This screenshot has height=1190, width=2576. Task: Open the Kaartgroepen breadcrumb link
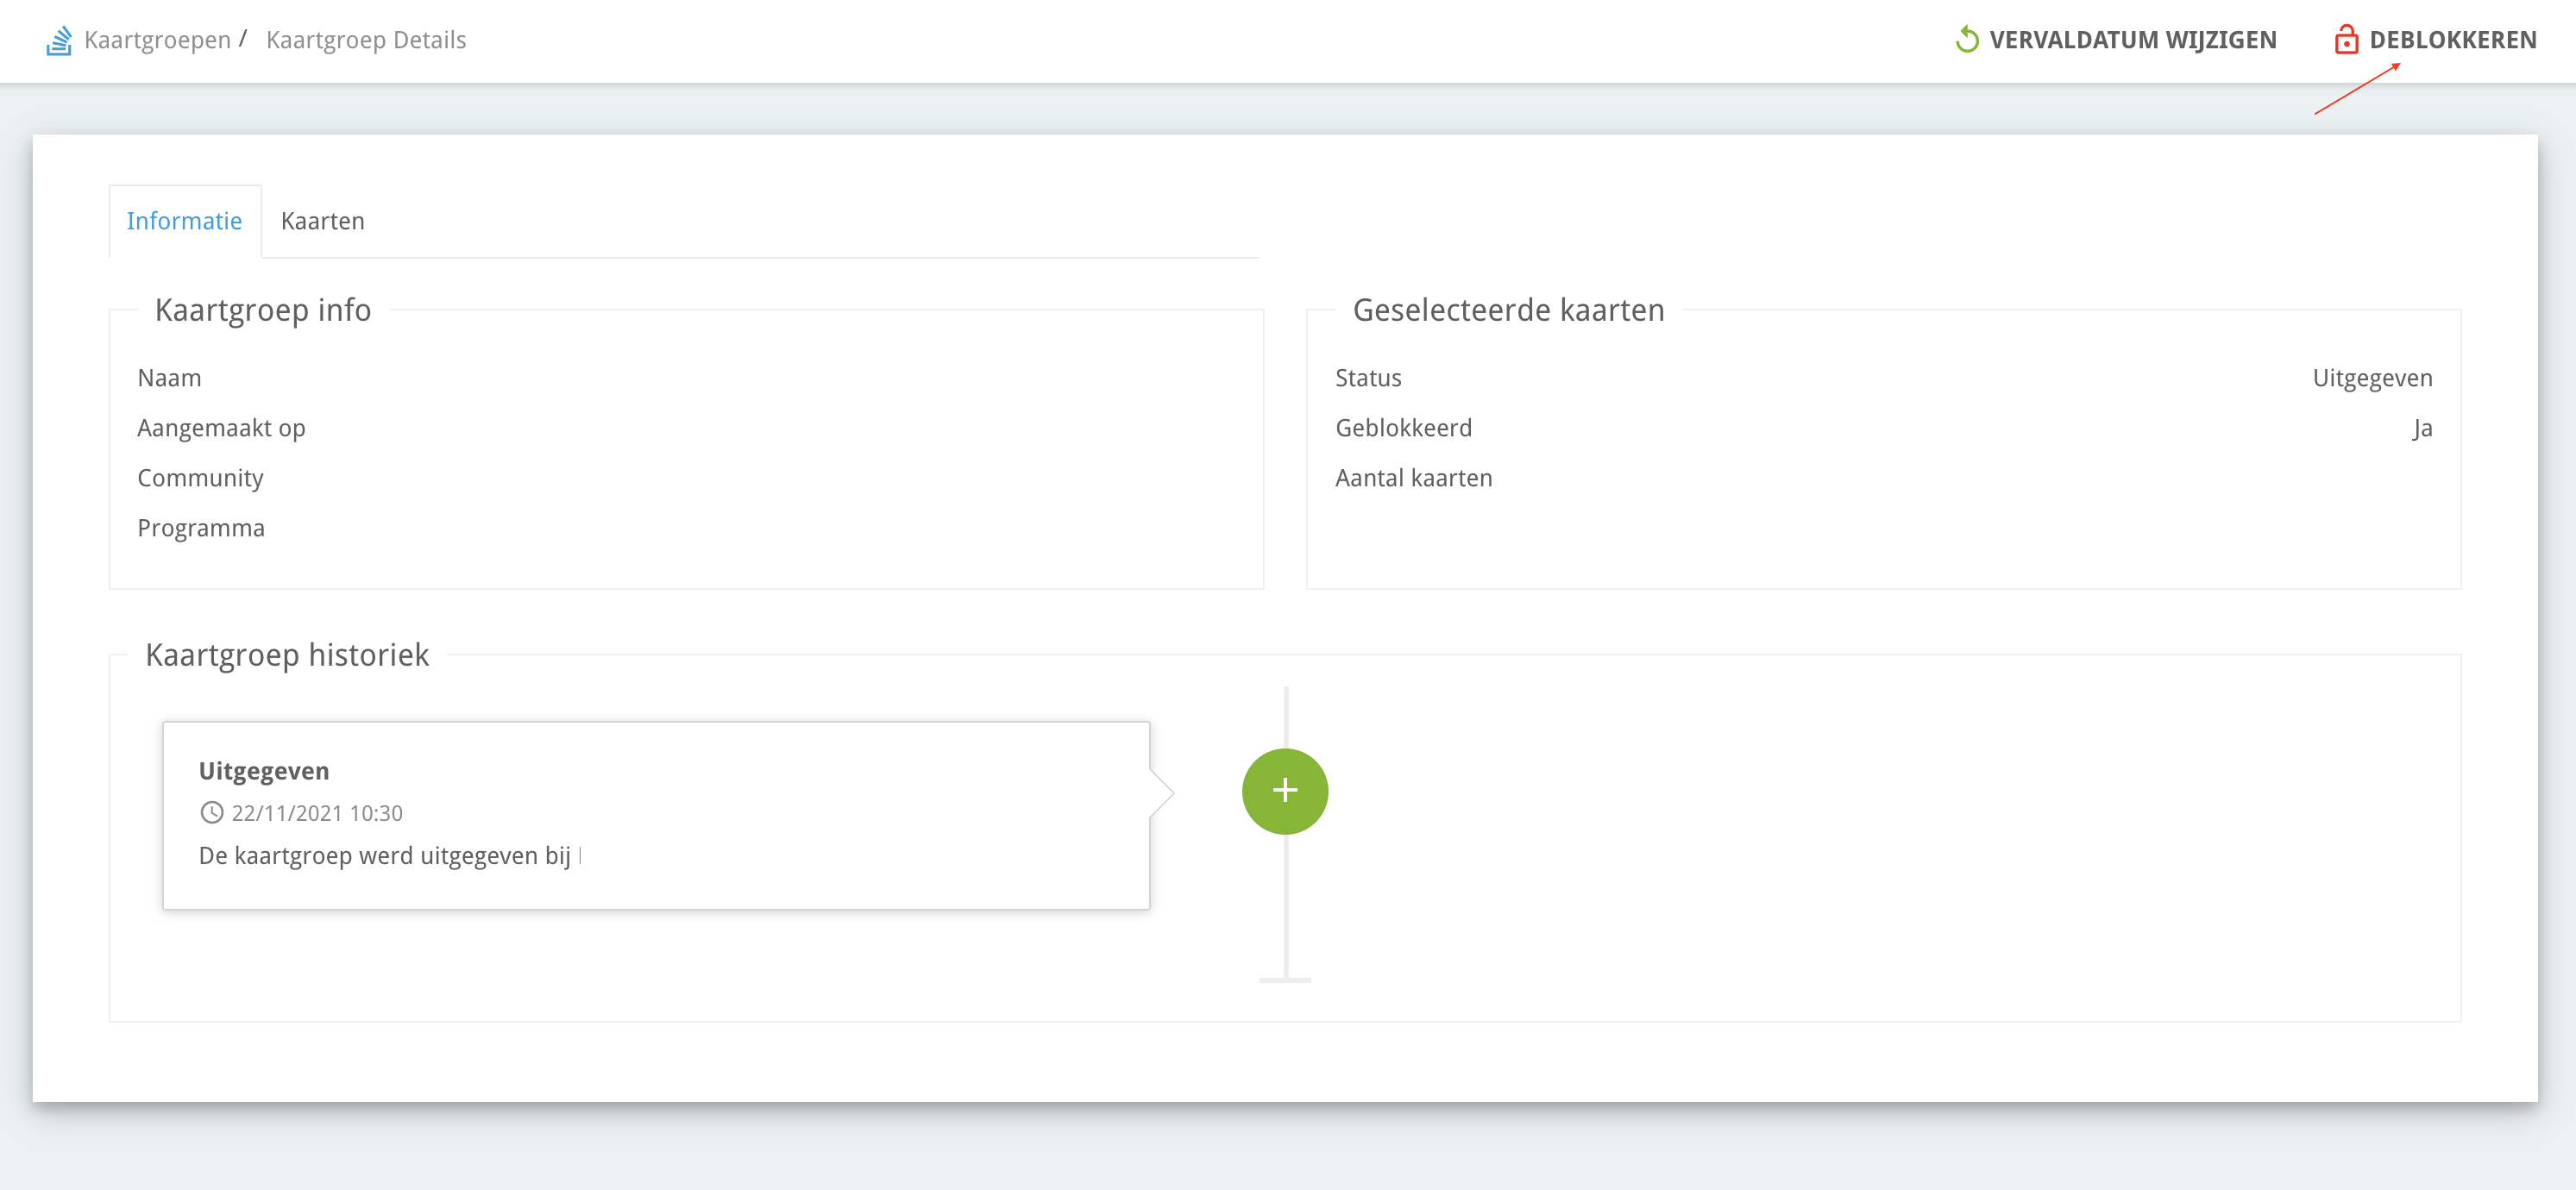tap(157, 40)
